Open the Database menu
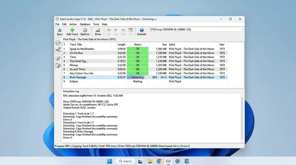The height and width of the screenshot is (165, 296). [x=85, y=24]
